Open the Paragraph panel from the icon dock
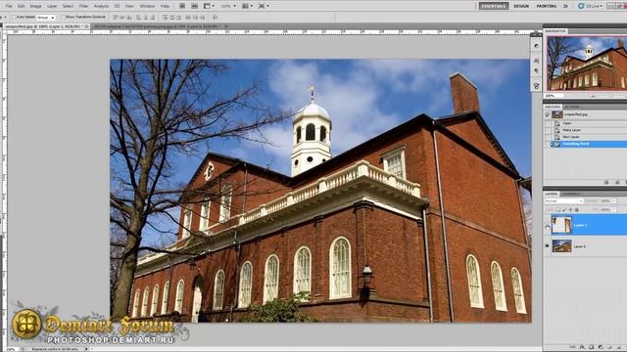627x352 pixels. pos(536,70)
